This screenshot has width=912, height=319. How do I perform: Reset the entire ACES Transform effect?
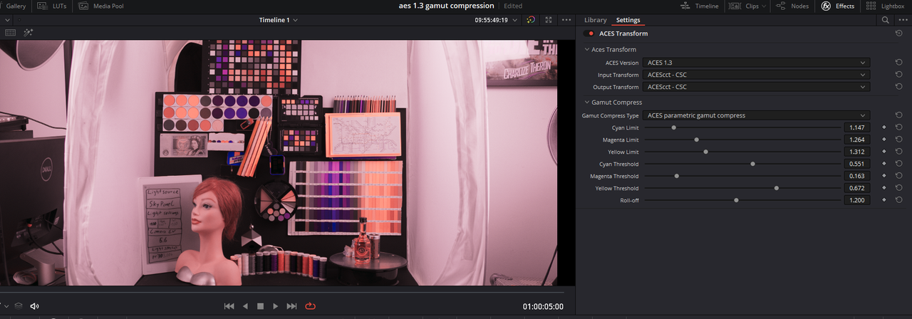[x=899, y=33]
